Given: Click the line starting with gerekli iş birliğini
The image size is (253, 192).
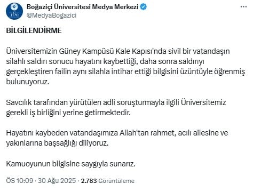Looking at the screenshot, I should click(x=68, y=113).
